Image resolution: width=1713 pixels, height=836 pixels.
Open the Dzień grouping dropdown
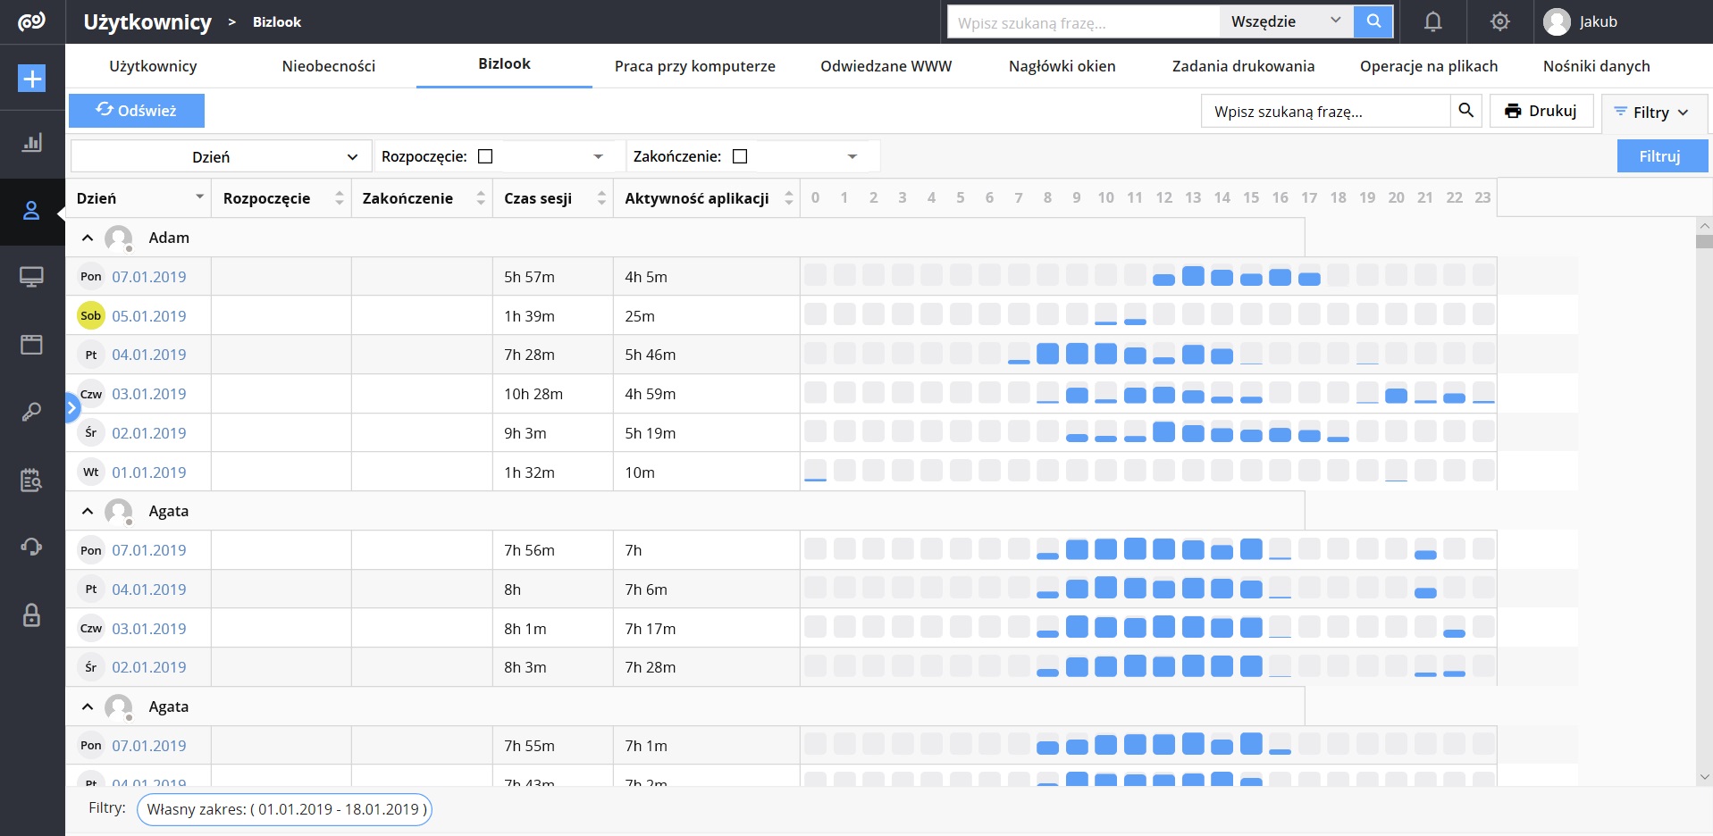221,156
